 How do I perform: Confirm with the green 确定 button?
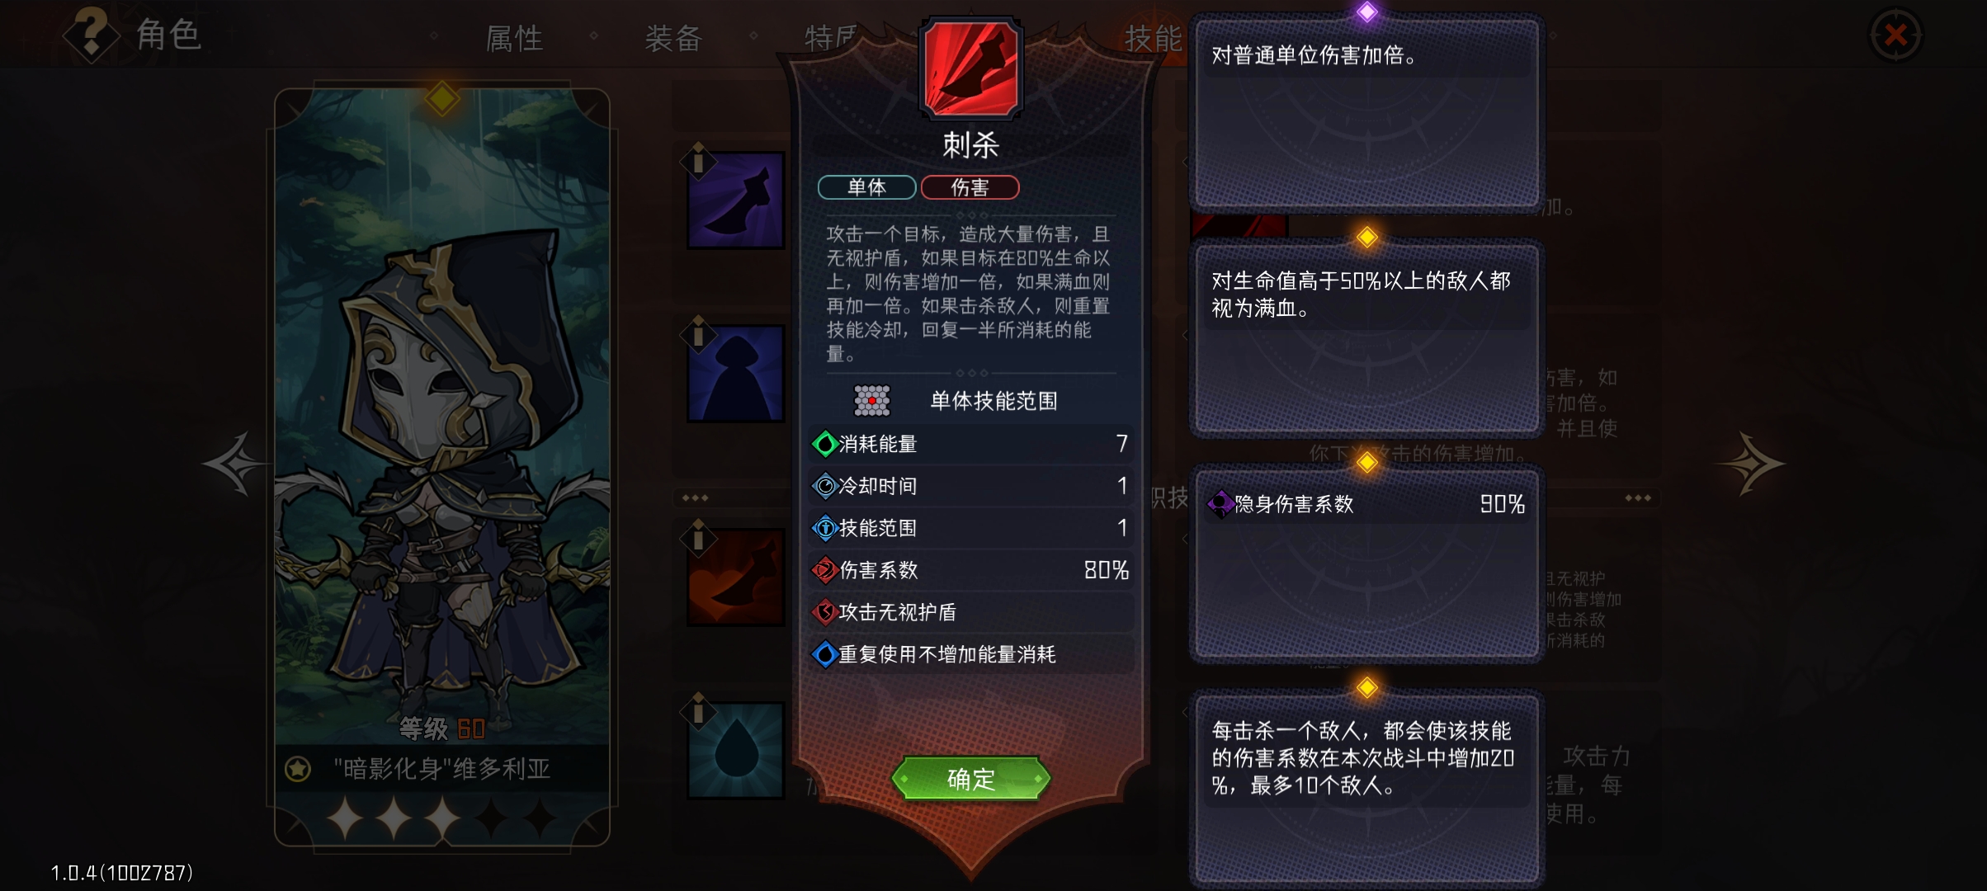[x=971, y=778]
